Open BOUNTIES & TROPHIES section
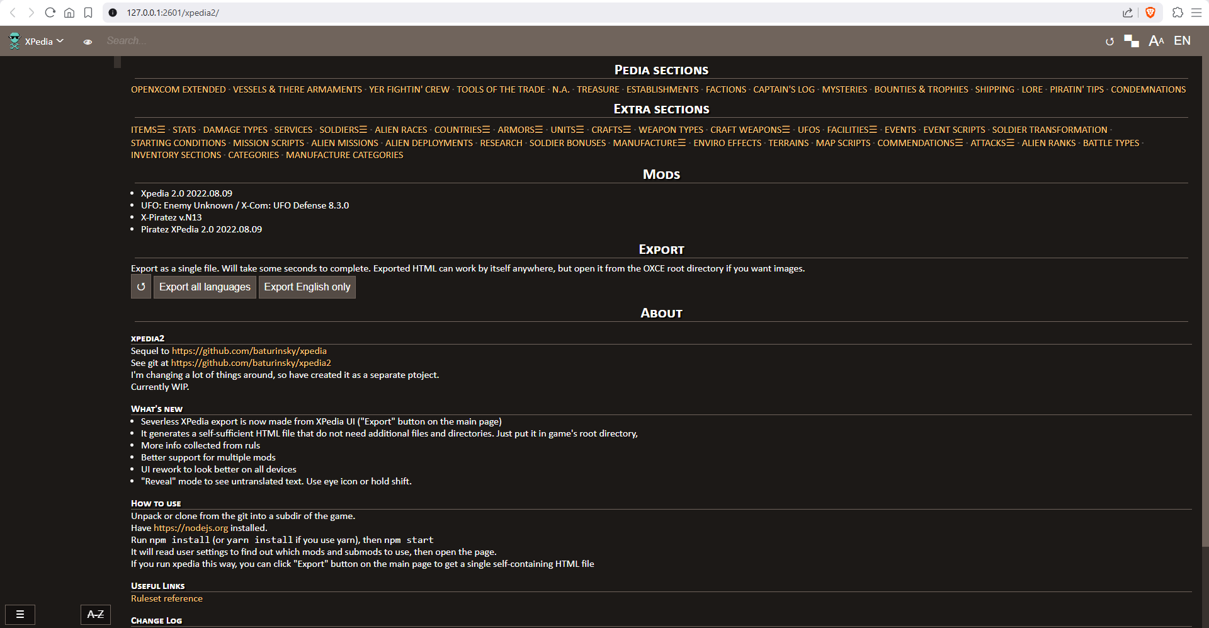This screenshot has height=628, width=1209. click(921, 89)
